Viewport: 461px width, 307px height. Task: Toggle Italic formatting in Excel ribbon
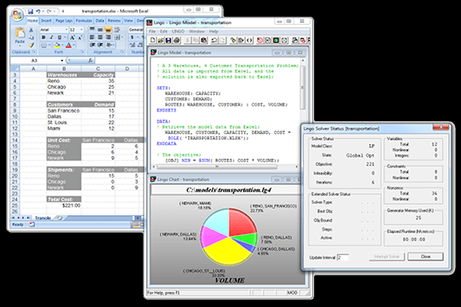pyautogui.click(x=51, y=38)
